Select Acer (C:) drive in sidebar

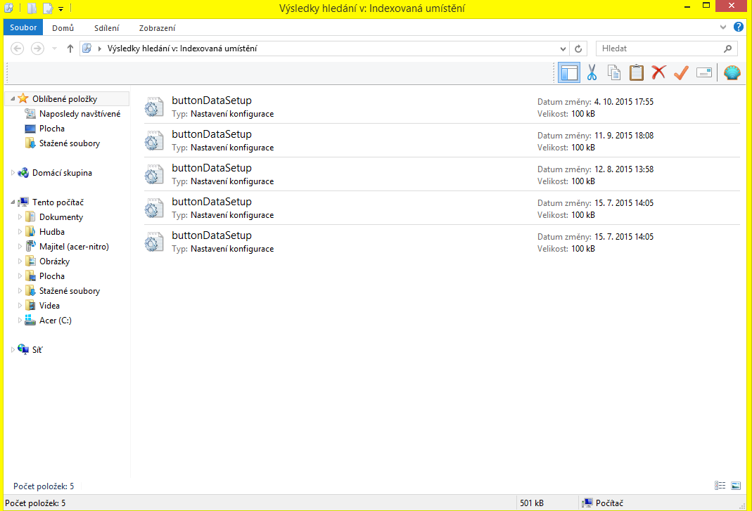55,321
